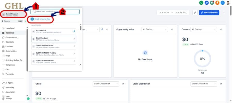
Task: Collapse sidebar using the green arrow
Action: click(x=28, y=98)
